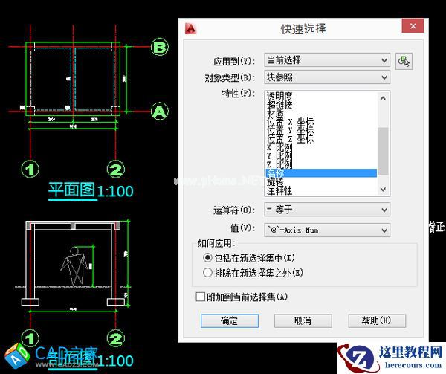Image resolution: width=446 pixels, height=374 pixels.
Task: Click axis bubble 2 under the plan view
Action: point(116,170)
